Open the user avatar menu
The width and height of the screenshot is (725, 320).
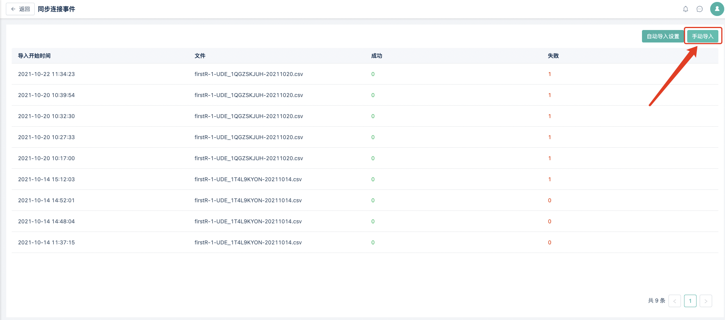717,9
